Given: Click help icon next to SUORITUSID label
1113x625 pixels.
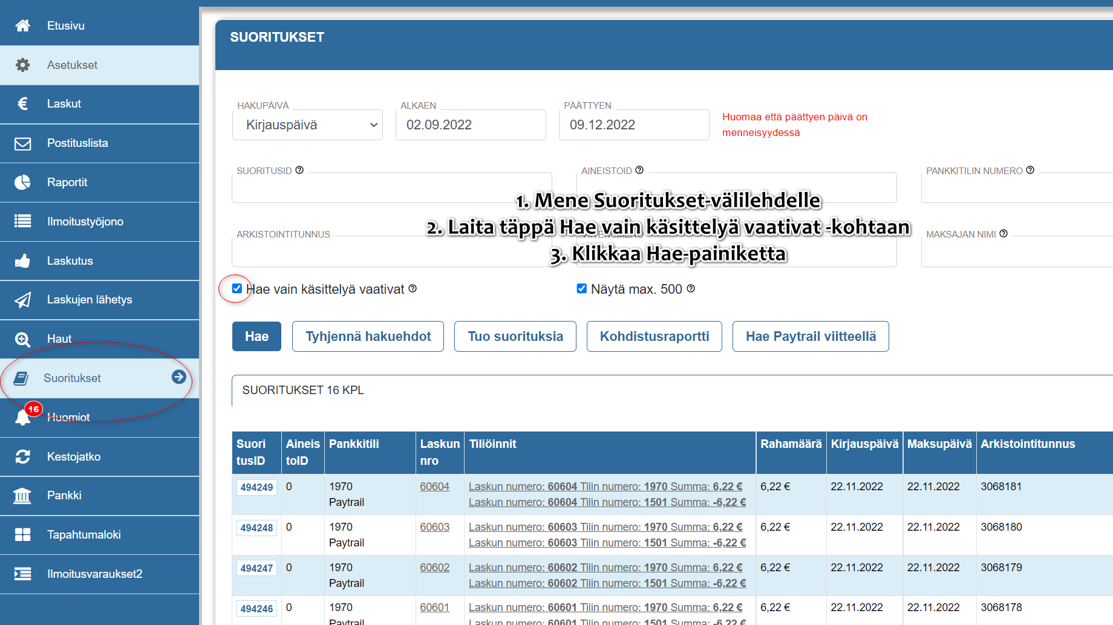Looking at the screenshot, I should click(x=299, y=170).
